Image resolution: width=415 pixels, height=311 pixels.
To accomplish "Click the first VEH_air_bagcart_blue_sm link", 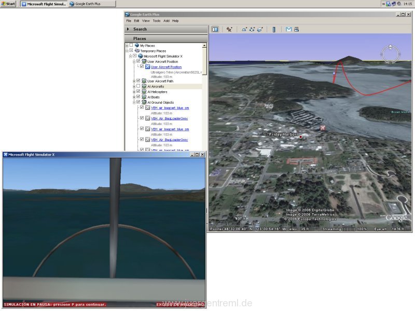I will 170,108.
